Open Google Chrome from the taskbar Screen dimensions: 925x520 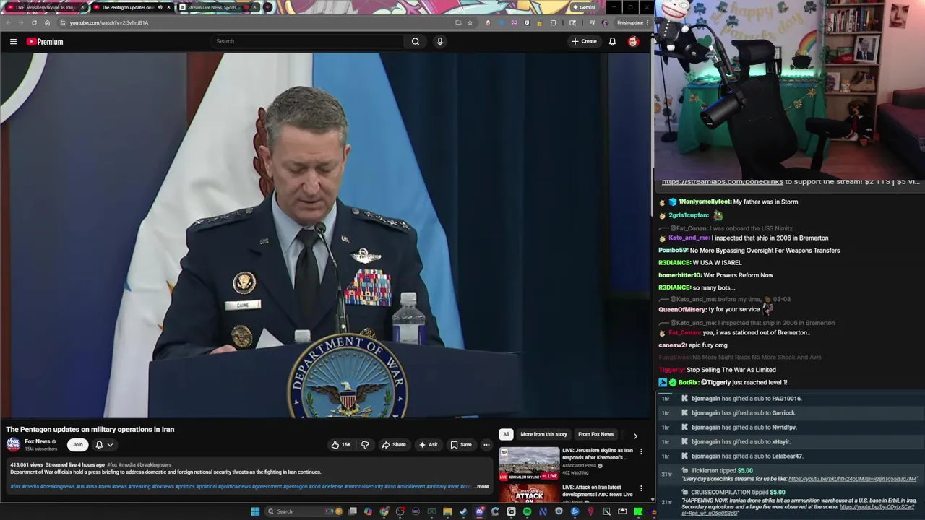click(384, 511)
